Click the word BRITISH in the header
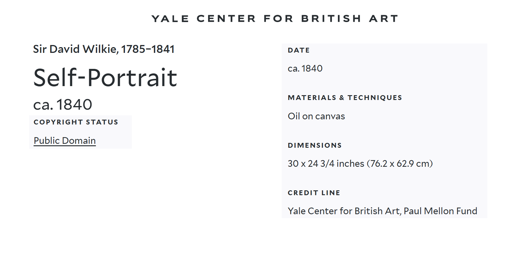The width and height of the screenshot is (530, 258). (x=331, y=19)
